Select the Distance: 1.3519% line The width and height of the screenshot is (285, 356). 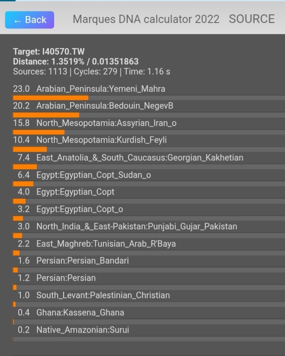point(76,61)
